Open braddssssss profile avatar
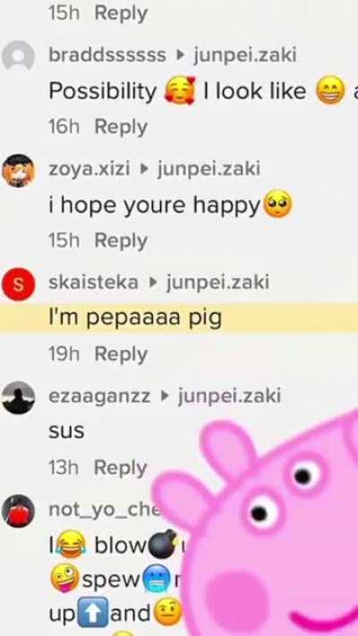This screenshot has height=636, width=358. (x=18, y=56)
